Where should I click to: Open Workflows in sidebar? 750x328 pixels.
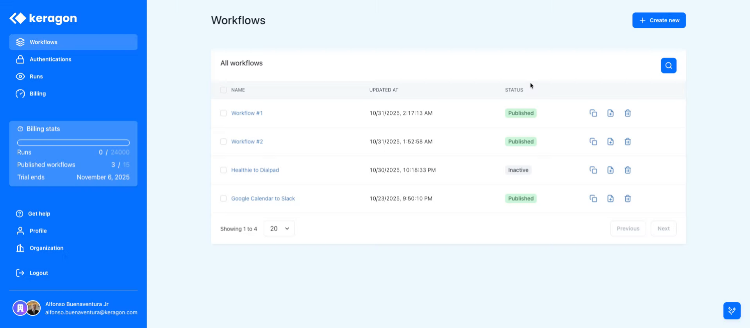(x=73, y=42)
